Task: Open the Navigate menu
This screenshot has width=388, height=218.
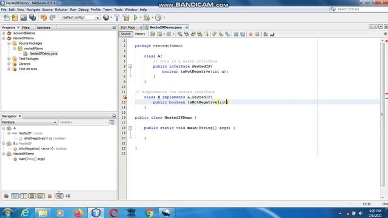Action: click(33, 10)
